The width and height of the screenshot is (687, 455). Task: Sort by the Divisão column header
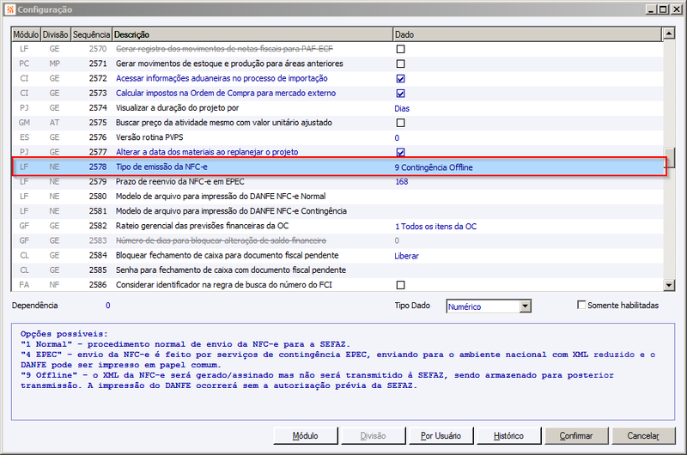click(56, 34)
